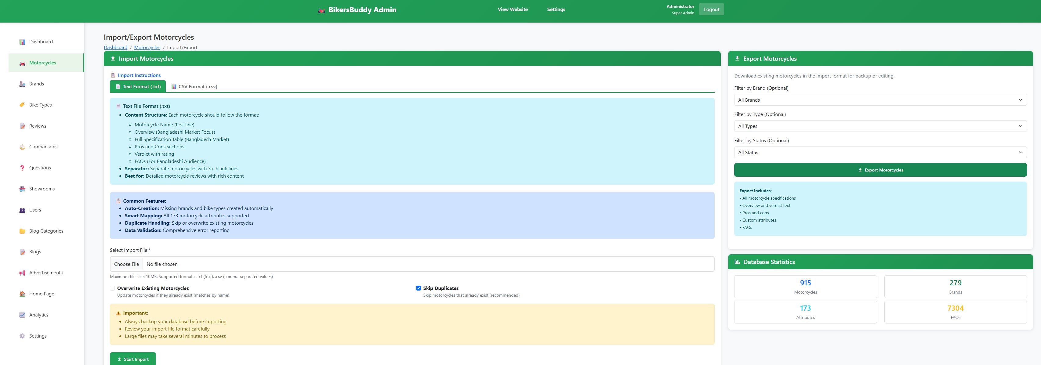Open the All Status filter dropdown
This screenshot has width=1041, height=365.
pyautogui.click(x=880, y=152)
